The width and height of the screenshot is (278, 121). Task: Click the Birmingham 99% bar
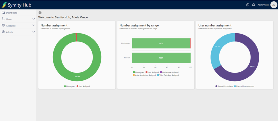(x=161, y=43)
